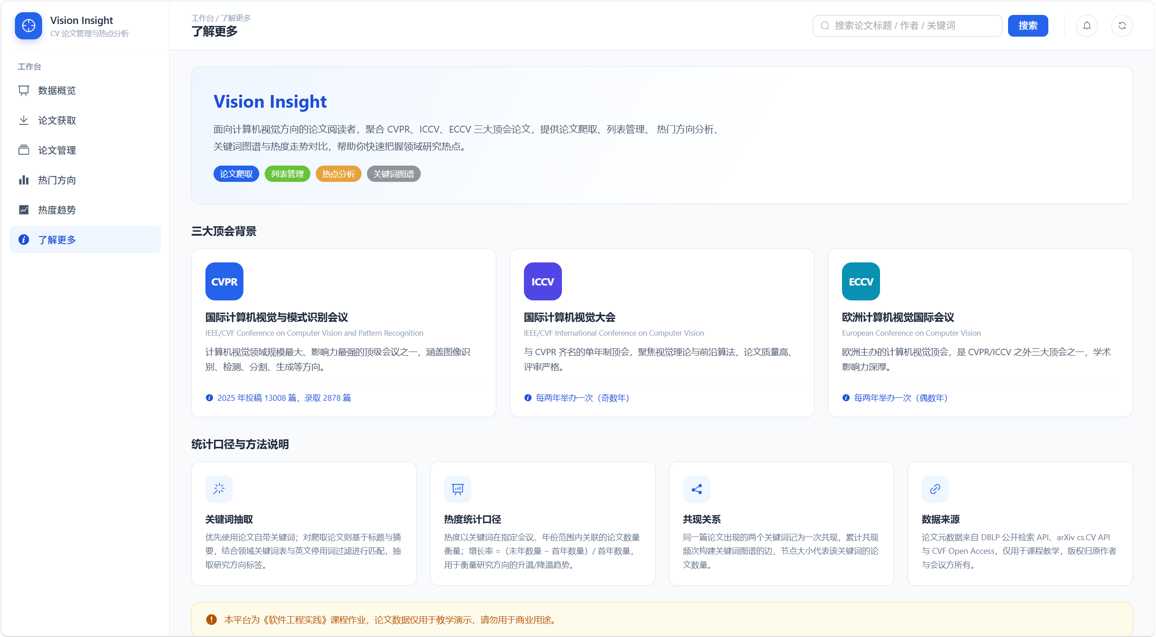Click the 关键词抽取 sparkle icon
The width and height of the screenshot is (1156, 637).
pos(219,489)
